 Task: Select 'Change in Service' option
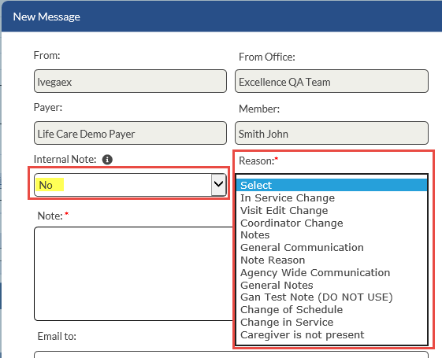click(x=332, y=322)
